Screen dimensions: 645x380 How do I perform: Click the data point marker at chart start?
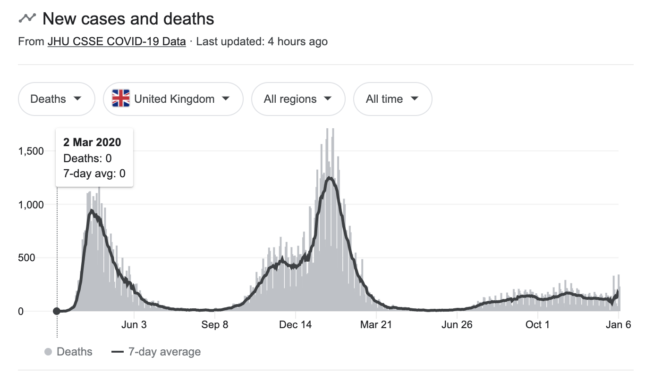[x=57, y=311]
